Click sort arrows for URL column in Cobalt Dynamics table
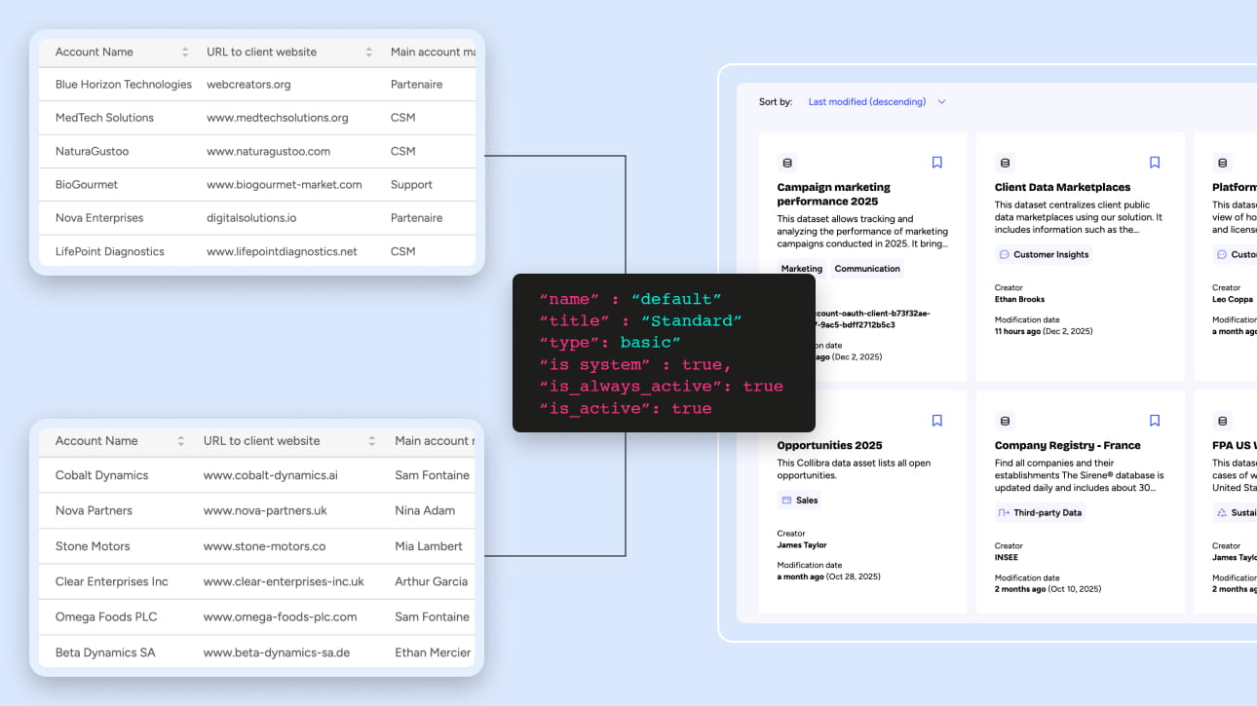This screenshot has height=706, width=1257. pos(371,441)
